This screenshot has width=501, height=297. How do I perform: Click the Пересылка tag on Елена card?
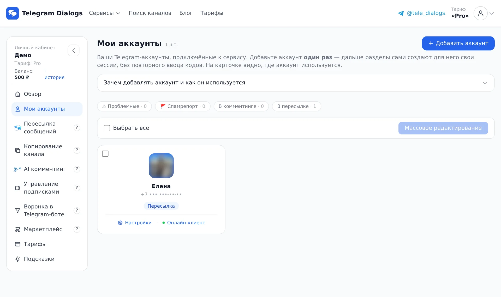tap(161, 206)
